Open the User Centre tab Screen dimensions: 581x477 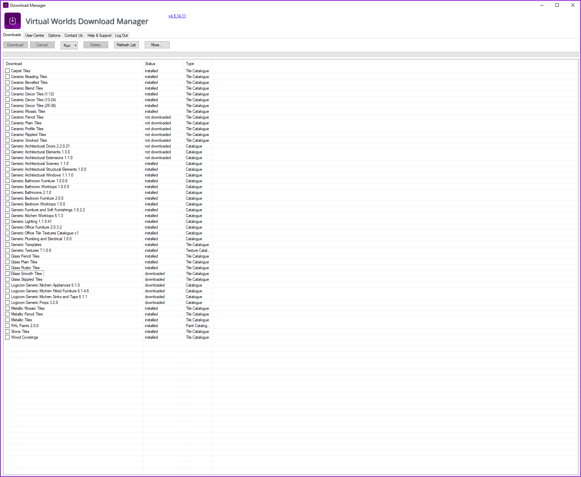pyautogui.click(x=34, y=35)
